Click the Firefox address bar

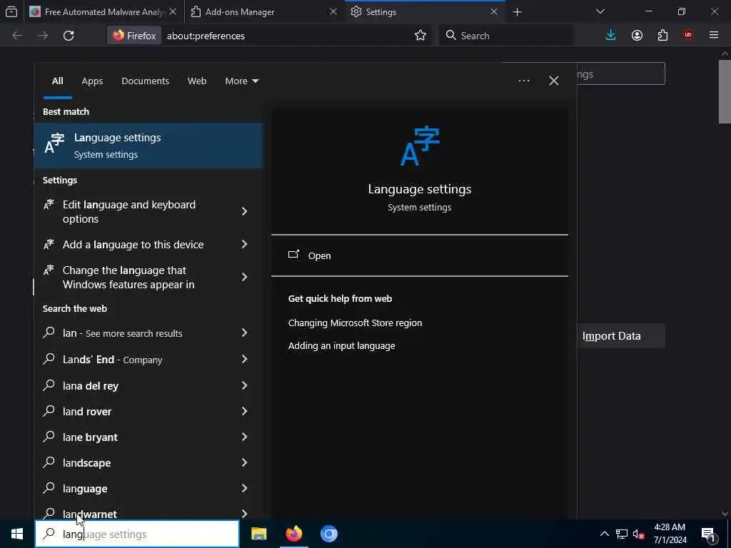click(x=288, y=36)
